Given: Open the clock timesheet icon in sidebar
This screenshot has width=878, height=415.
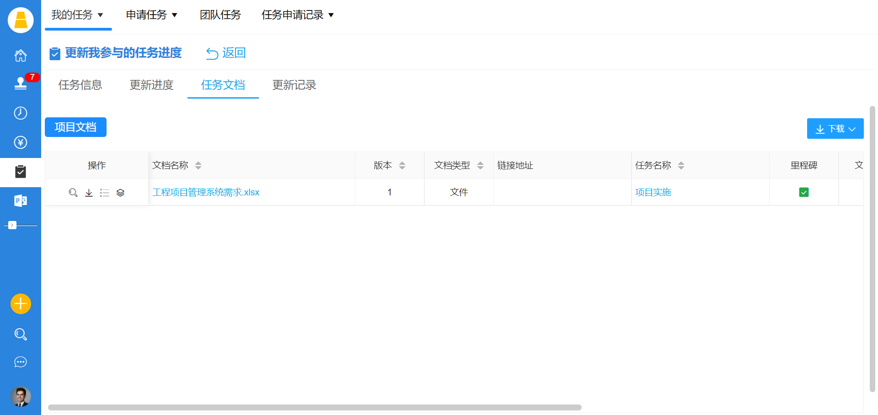Looking at the screenshot, I should point(21,113).
